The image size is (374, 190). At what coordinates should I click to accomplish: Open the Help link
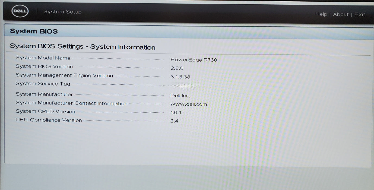pos(321,14)
